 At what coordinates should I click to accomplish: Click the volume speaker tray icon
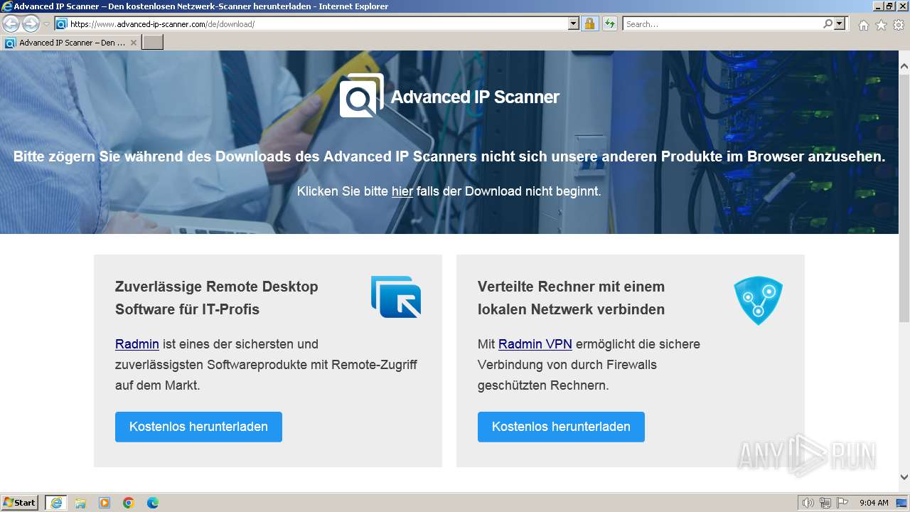[x=808, y=503]
